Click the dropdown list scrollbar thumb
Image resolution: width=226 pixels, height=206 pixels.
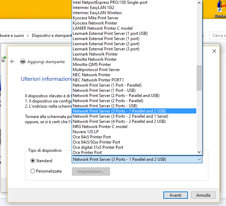[x=199, y=78]
